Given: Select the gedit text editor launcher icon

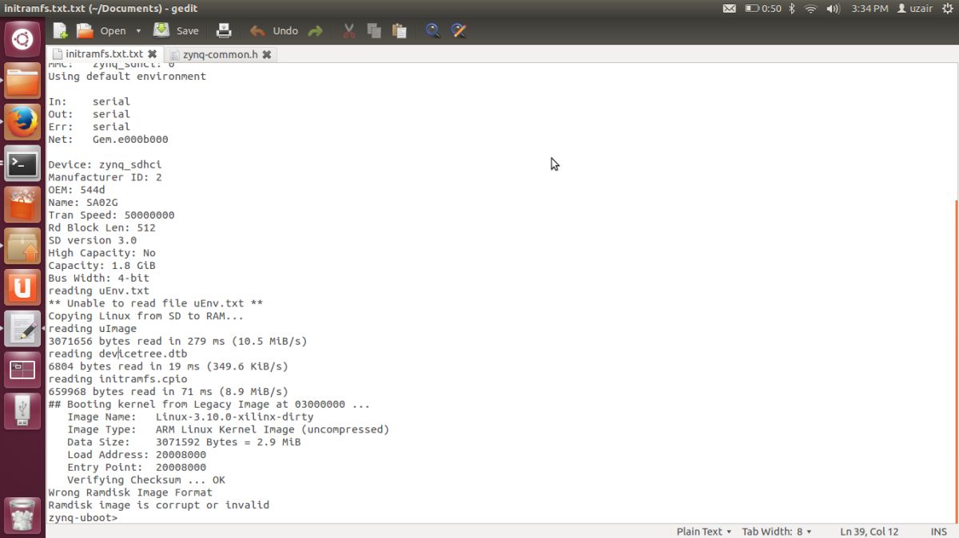Looking at the screenshot, I should 22,329.
